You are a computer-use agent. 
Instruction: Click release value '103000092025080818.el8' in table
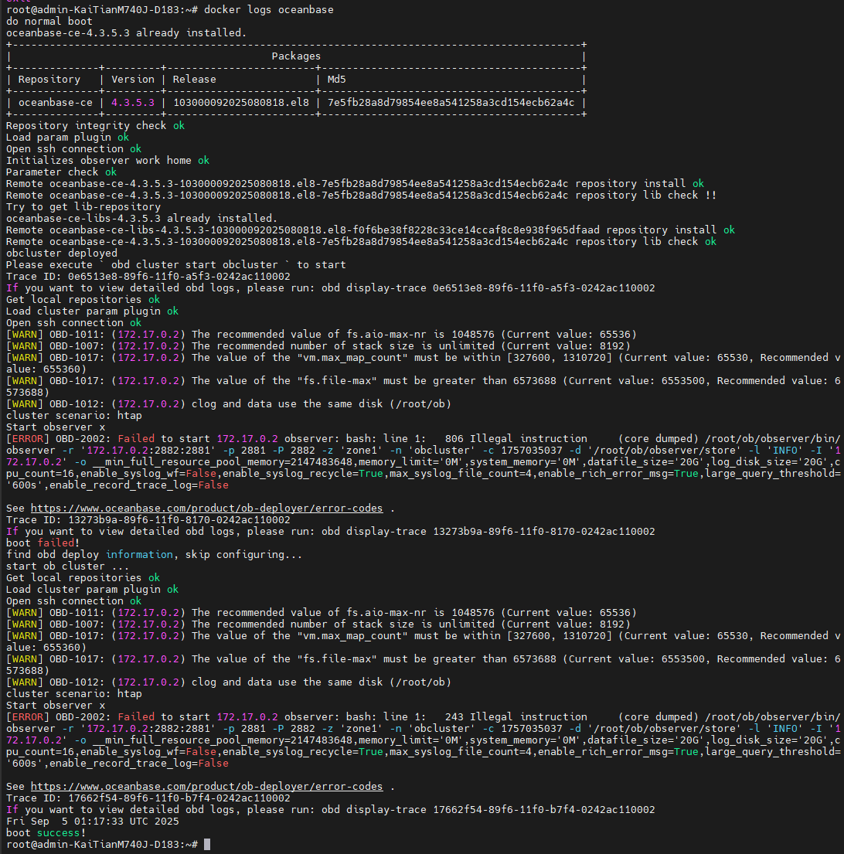240,102
